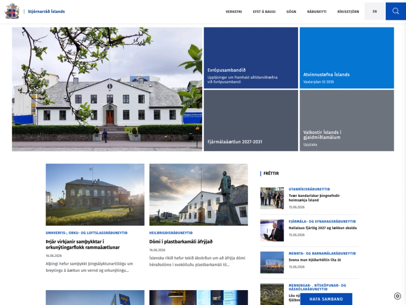Click the Alþingi building article photo
Viewport: 406px width, 305px height.
point(95,194)
